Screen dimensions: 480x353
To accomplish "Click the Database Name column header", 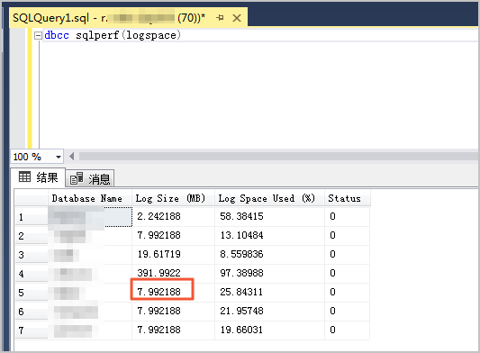I will coord(90,198).
